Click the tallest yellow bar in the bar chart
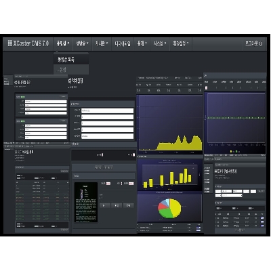The width and height of the screenshot is (271, 271). pos(186,175)
